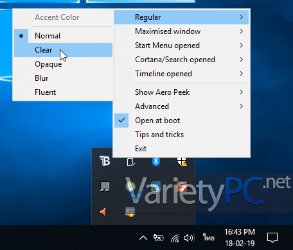293x250 pixels.
Task: Click the battery power plug icon
Action: [x=159, y=238]
